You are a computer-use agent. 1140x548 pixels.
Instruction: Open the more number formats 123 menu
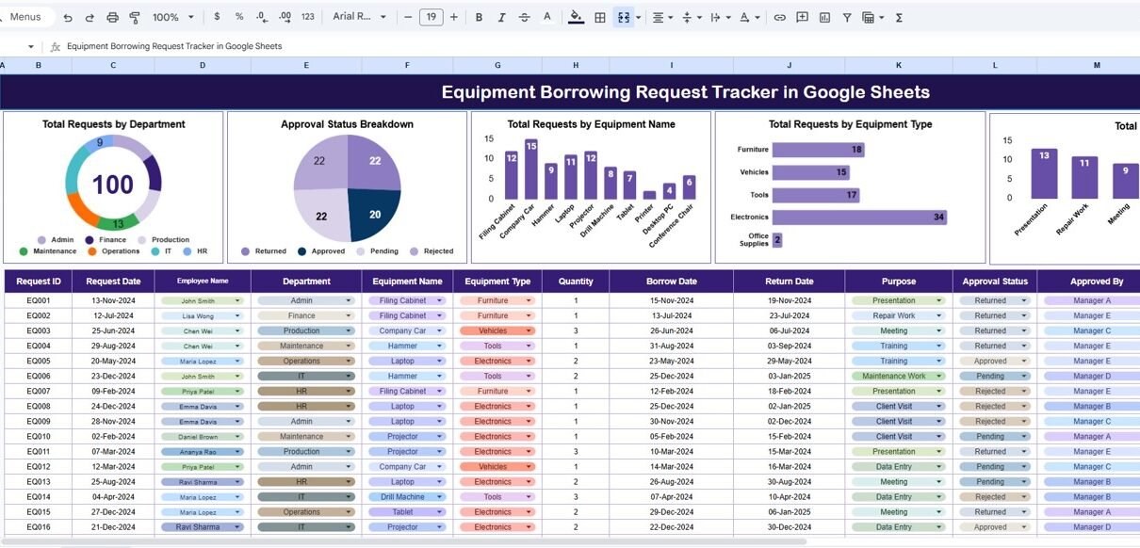[x=307, y=17]
